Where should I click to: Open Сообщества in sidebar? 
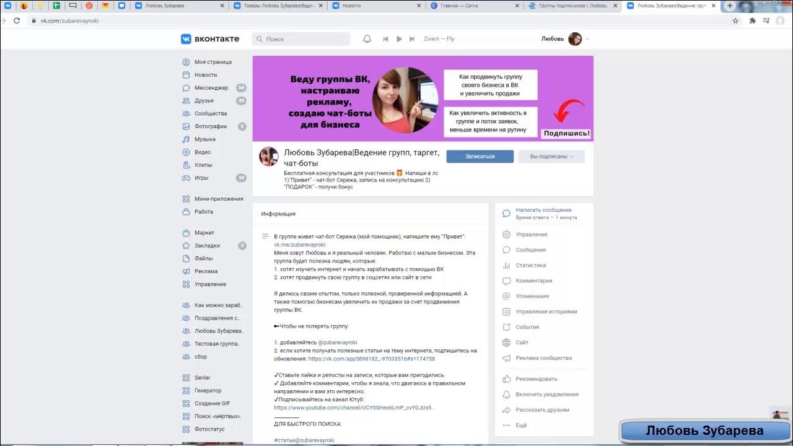click(x=211, y=113)
